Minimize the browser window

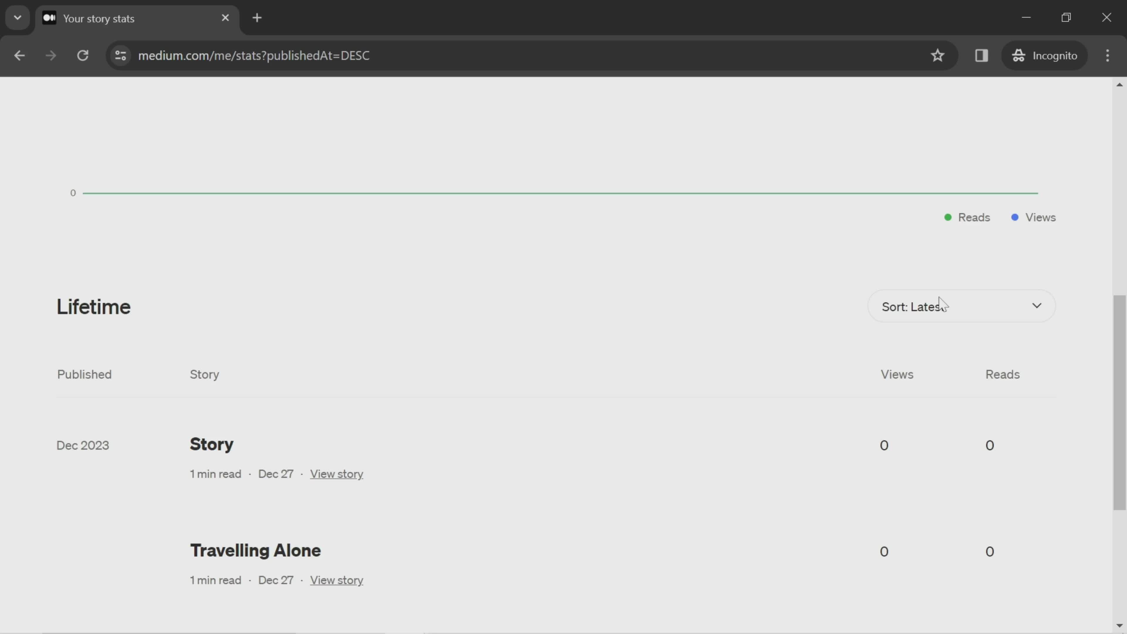1026,18
